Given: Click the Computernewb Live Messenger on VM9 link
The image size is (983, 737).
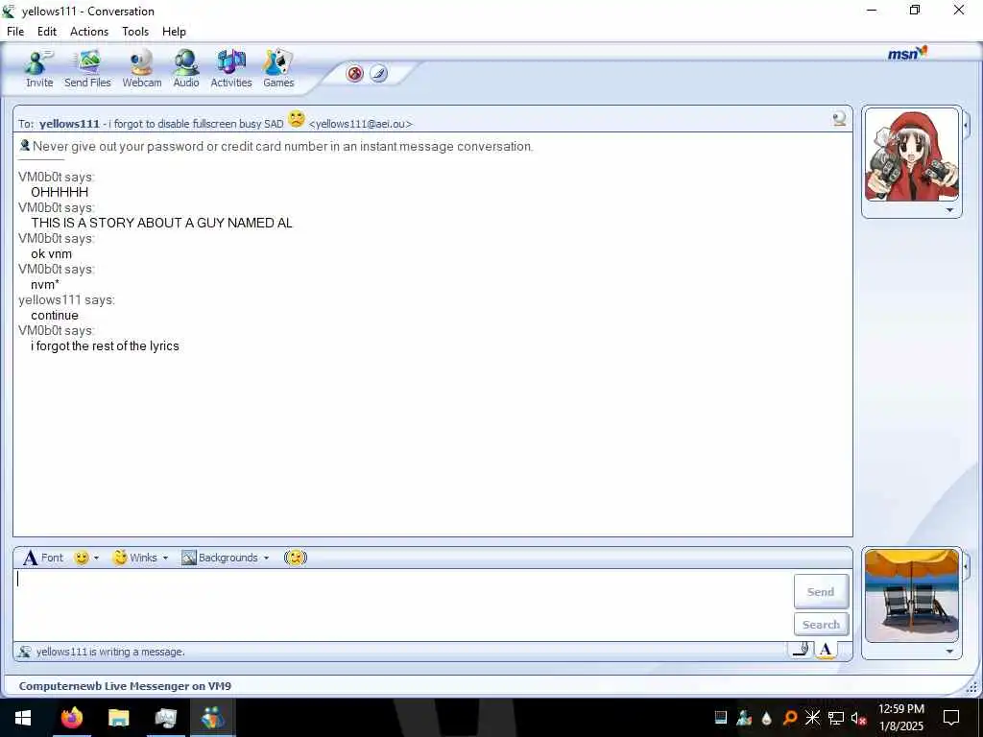Looking at the screenshot, I should click(x=125, y=685).
